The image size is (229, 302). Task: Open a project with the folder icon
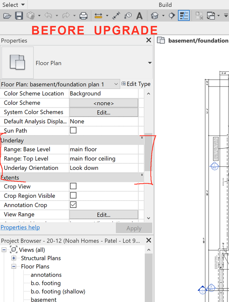[x=7, y=15]
